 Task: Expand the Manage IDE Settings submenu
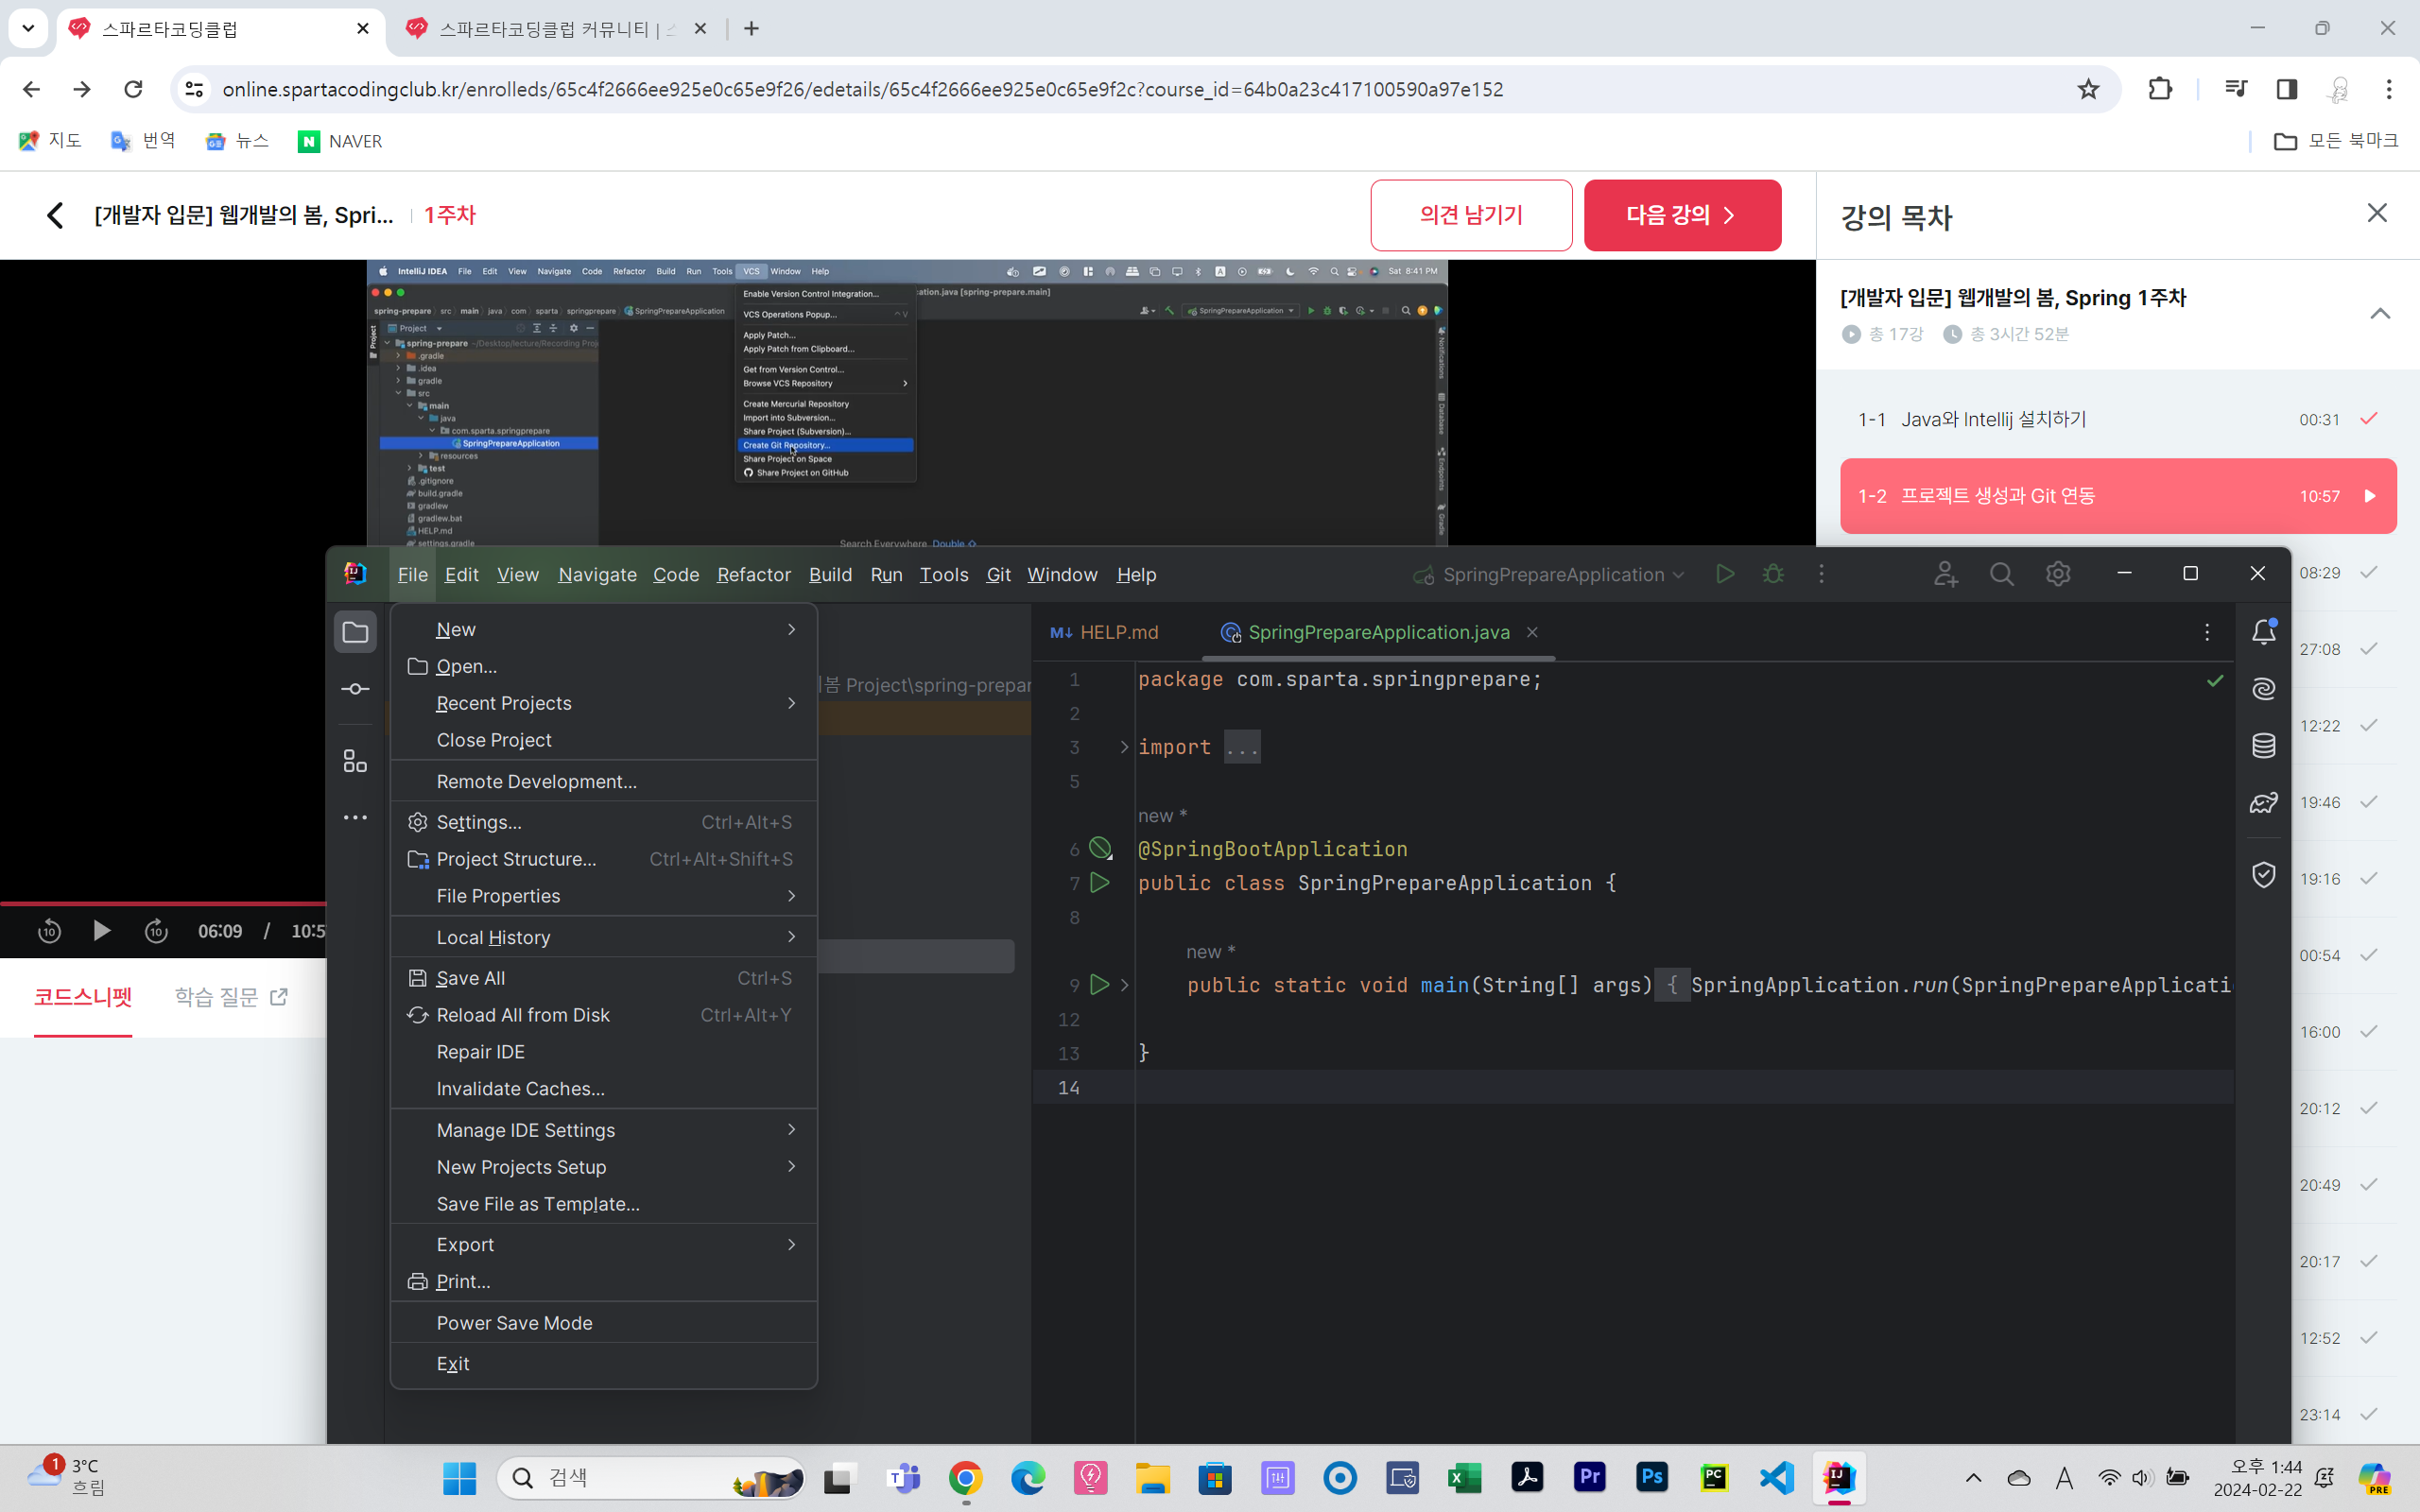[604, 1130]
